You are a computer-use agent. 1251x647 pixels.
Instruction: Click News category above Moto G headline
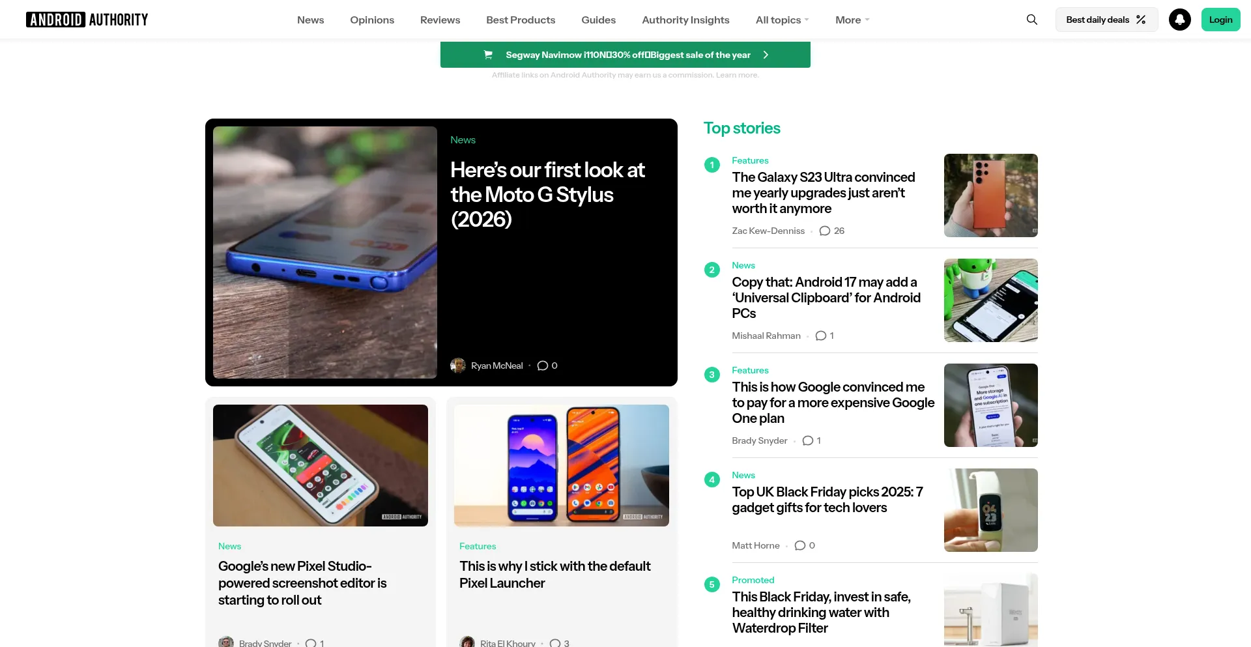coord(463,140)
